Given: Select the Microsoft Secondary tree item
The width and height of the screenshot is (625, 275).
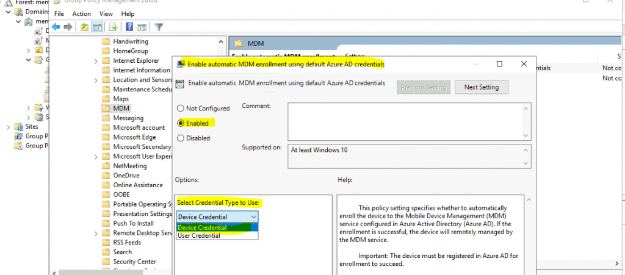Looking at the screenshot, I should coord(142,147).
